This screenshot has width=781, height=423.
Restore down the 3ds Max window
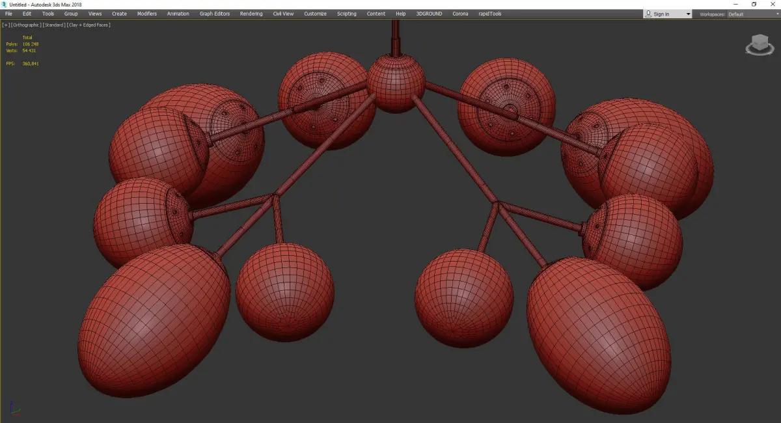[754, 5]
